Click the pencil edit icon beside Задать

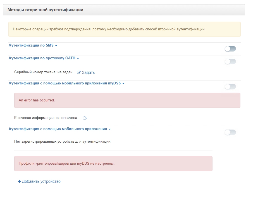pos(79,72)
